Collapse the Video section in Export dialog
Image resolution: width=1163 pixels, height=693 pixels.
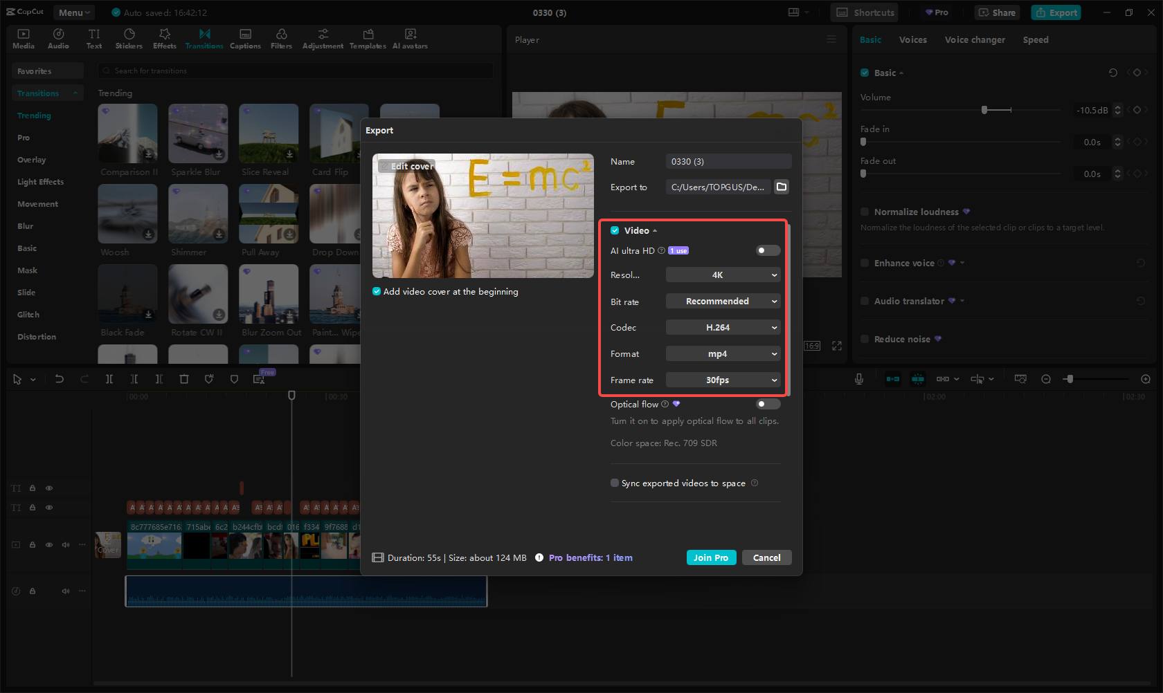click(653, 230)
